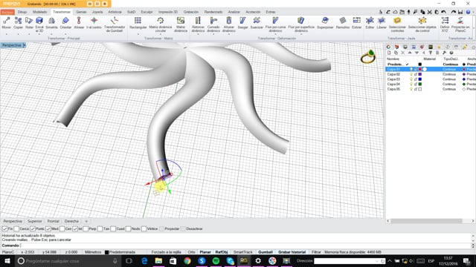Expand the Mover tool dropdown arrow
The image size is (476, 267).
point(7,34)
